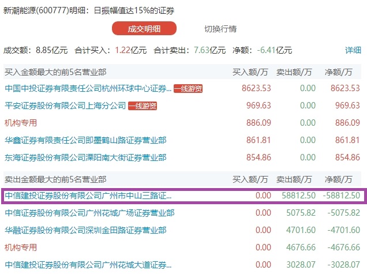Open 华融证券深圳金田路 brokerage link
367x274 pixels.
coord(85,230)
